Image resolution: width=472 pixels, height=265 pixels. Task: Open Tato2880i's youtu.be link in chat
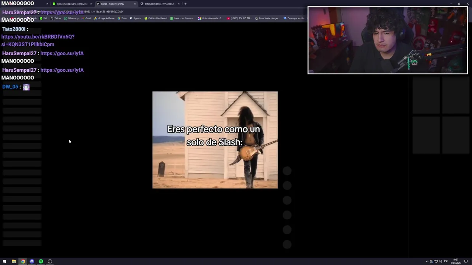pyautogui.click(x=38, y=40)
